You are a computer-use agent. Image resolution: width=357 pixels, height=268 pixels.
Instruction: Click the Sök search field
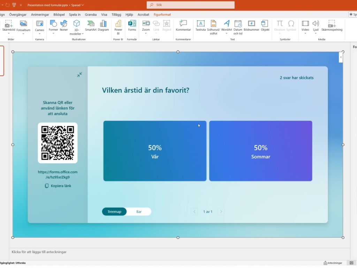(x=191, y=5)
